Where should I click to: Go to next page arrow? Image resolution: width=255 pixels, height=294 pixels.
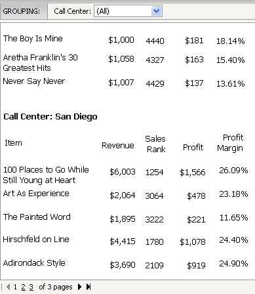click(x=80, y=287)
